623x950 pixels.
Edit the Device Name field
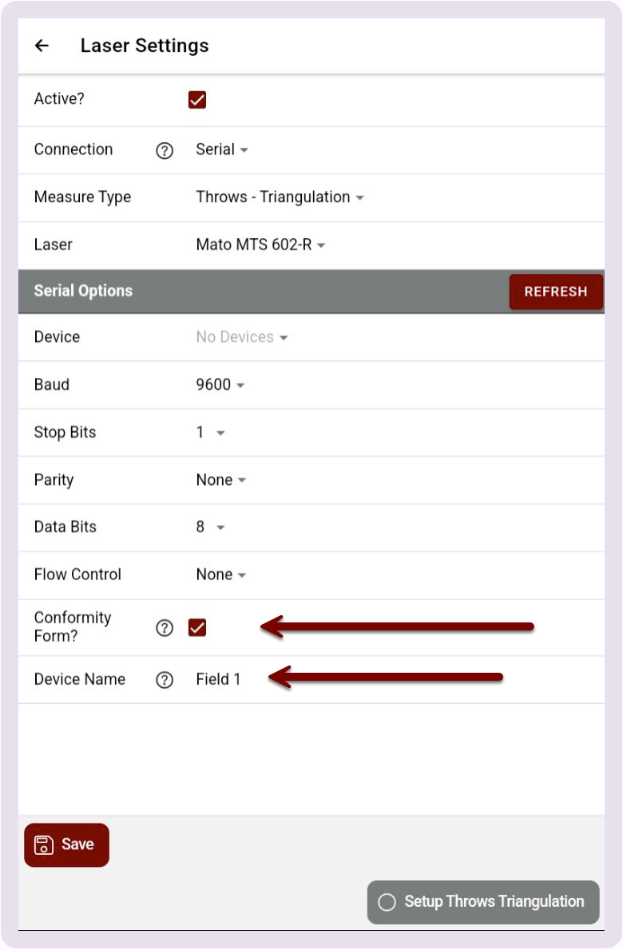219,679
